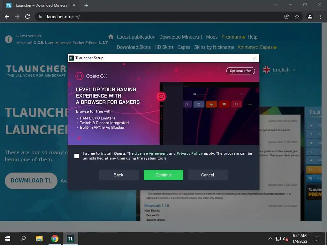Focus the tlauncher.org address bar
Screen dimensions: 327x245
click(x=161, y=17)
